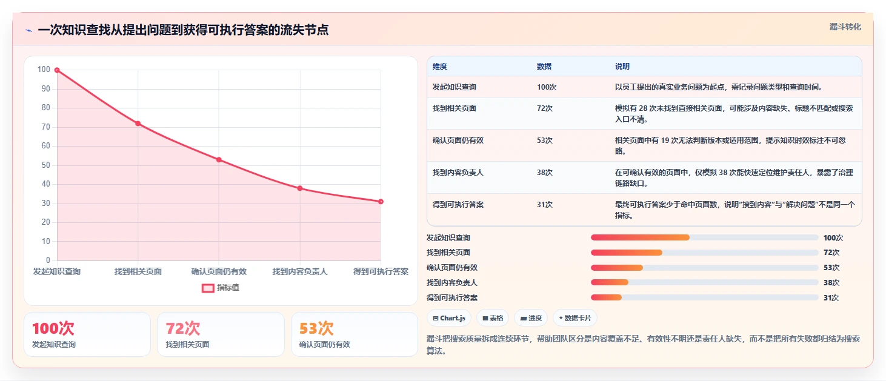Screen dimensions: 886x381
Task: Click 53次 value right of progress bar
Action: (x=831, y=268)
